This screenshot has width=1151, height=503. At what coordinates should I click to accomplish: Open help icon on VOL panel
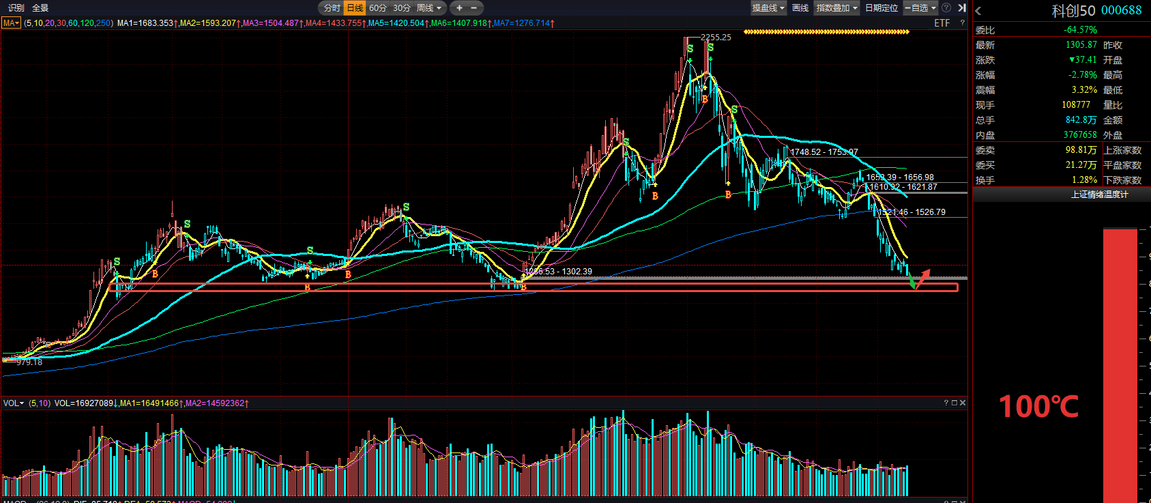tap(946, 403)
